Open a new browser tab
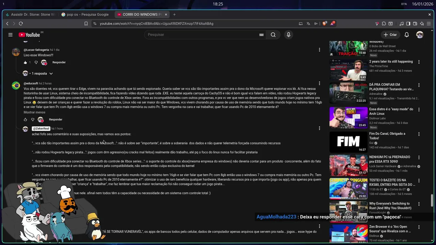436x245 pixels. [174, 15]
